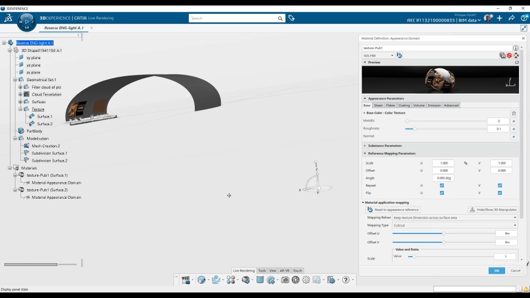530x298 pixels.
Task: Click the camera snapshot icon in bottom toolbar
Action: point(285,280)
